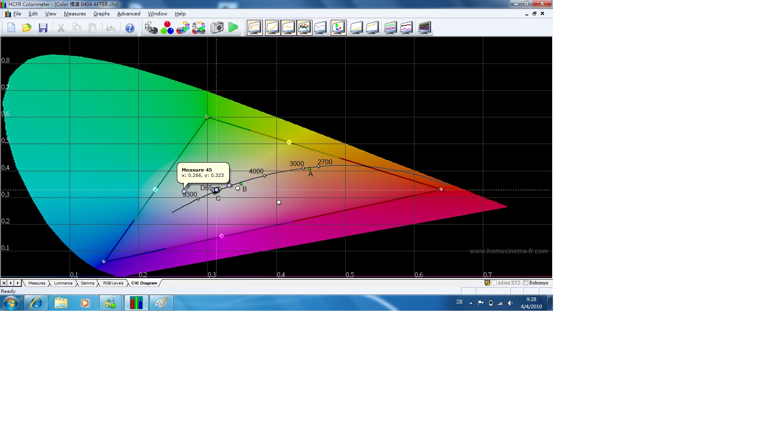Show hidden tray icons arrow
The image size is (778, 437).
point(471,303)
